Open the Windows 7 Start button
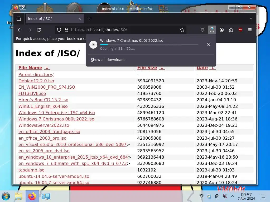Viewport: 270px width, 202px height. pyautogui.click(x=6, y=196)
